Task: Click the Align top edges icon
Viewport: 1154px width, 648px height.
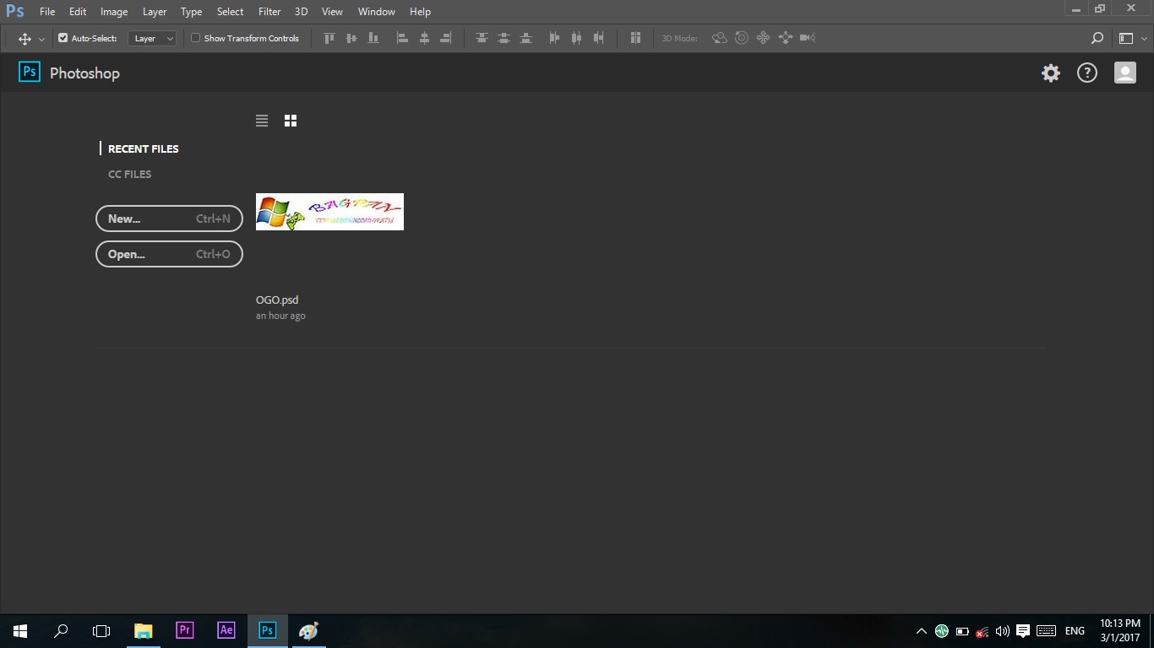Action: [329, 38]
